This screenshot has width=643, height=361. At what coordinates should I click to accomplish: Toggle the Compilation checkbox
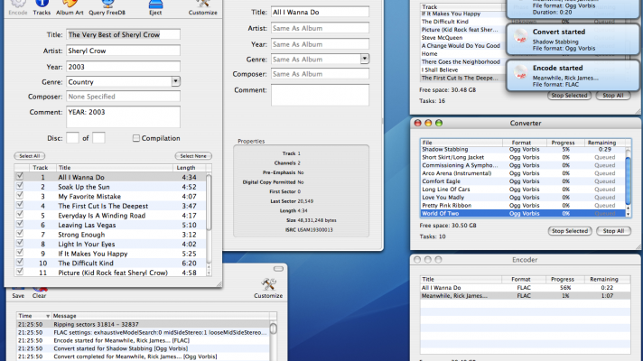136,138
